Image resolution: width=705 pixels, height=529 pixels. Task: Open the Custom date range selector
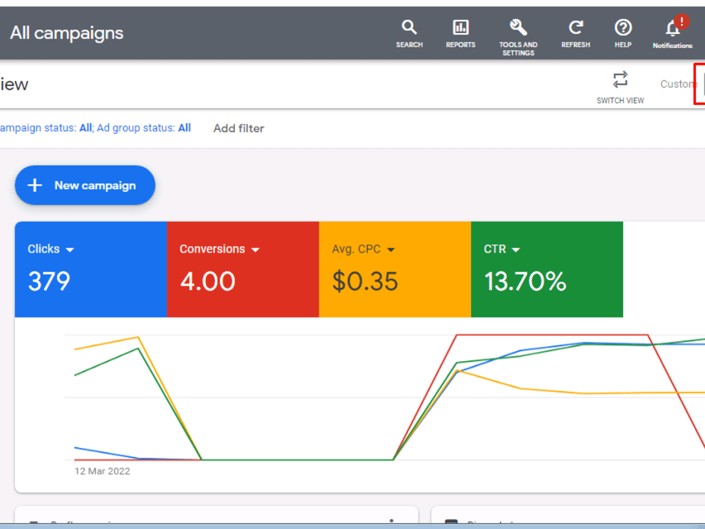(x=679, y=84)
